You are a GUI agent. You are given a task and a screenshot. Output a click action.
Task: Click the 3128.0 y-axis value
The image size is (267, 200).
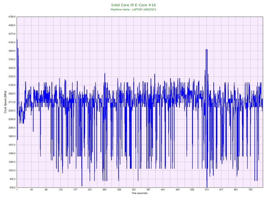coord(12,85)
